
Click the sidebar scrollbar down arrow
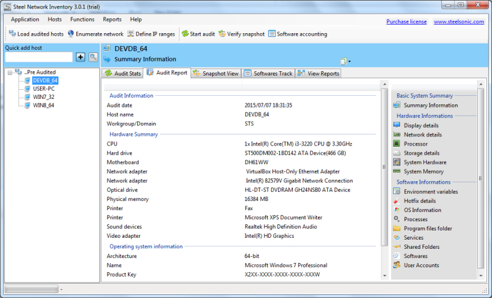point(481,276)
